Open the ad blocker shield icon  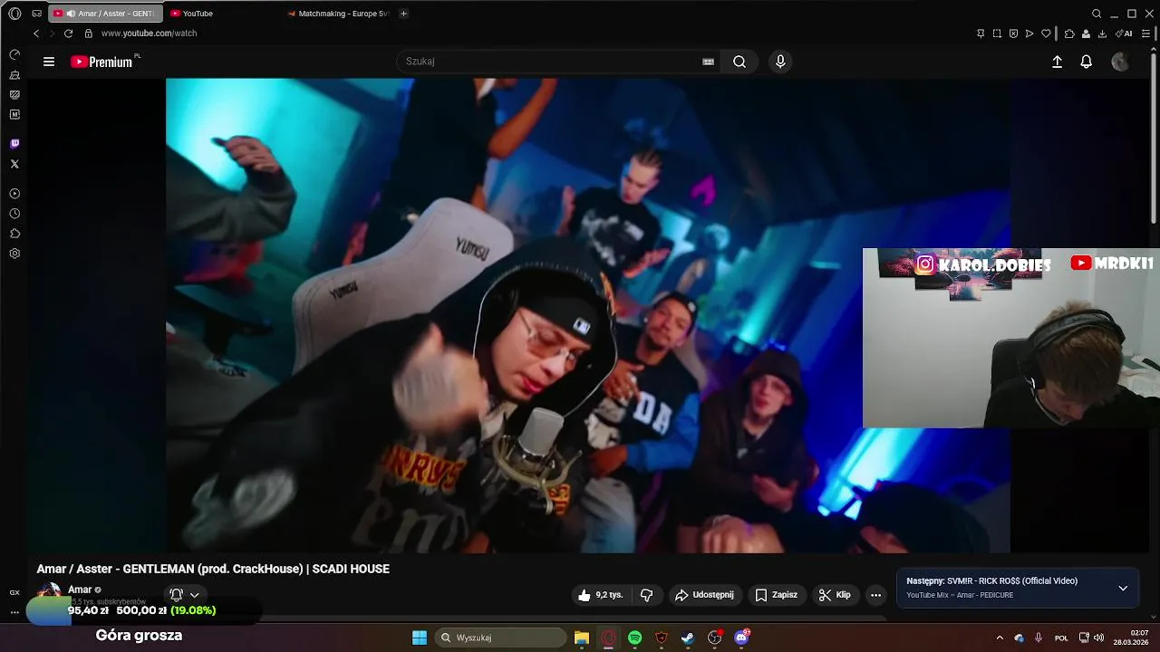pyautogui.click(x=1013, y=34)
